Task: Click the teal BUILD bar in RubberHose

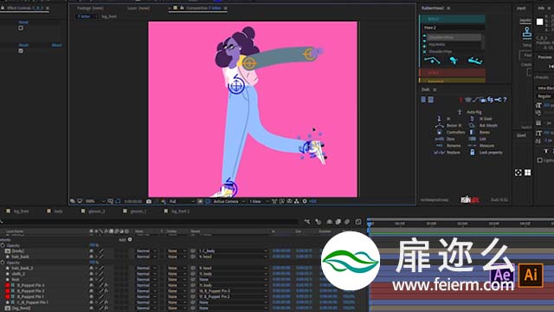Action: tap(453, 19)
